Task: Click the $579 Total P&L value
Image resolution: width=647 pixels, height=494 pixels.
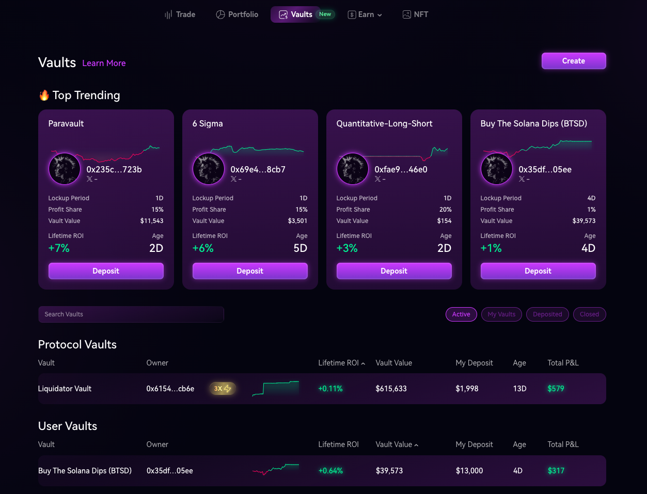Action: coord(556,389)
